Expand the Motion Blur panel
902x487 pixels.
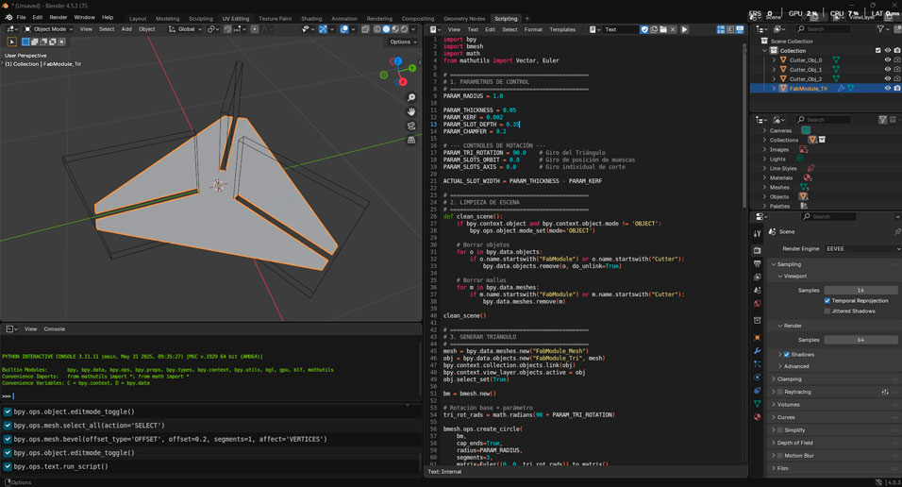(801, 455)
